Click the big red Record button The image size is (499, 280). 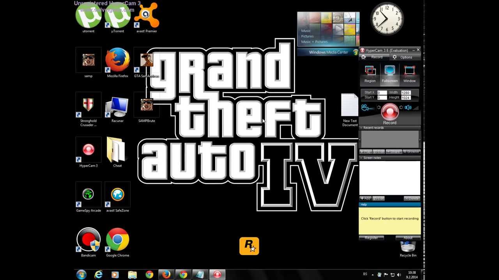(x=390, y=112)
